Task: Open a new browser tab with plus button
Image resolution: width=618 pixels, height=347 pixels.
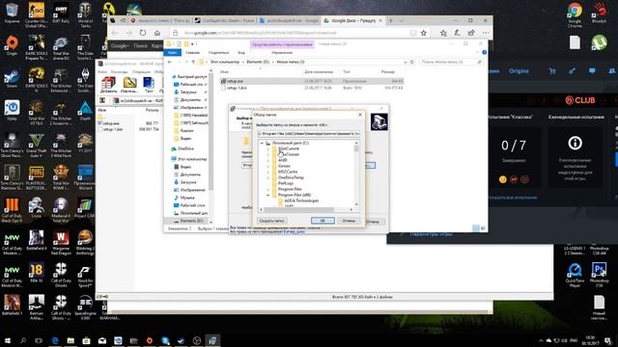Action: tap(391, 20)
